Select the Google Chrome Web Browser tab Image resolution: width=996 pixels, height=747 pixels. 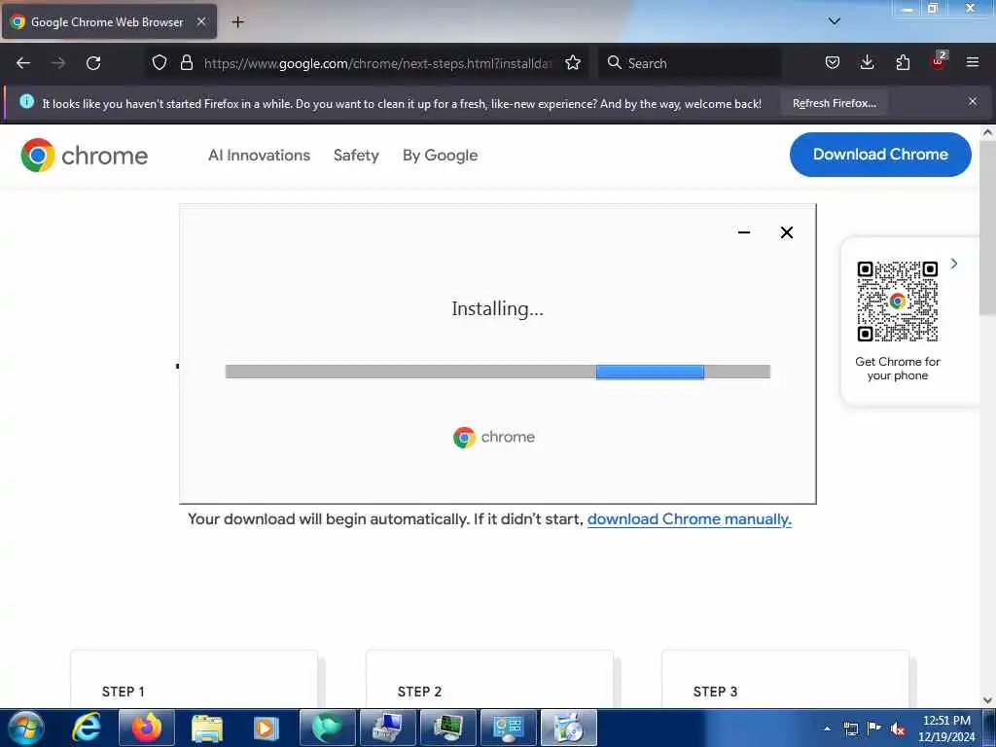(x=109, y=21)
